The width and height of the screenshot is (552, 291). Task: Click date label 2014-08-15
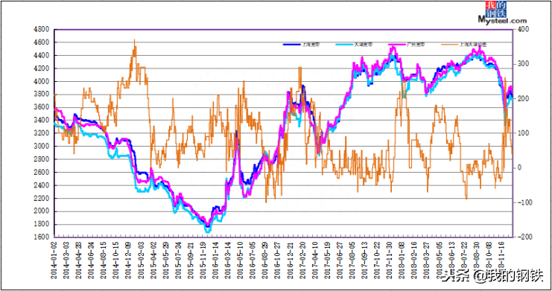coord(104,260)
